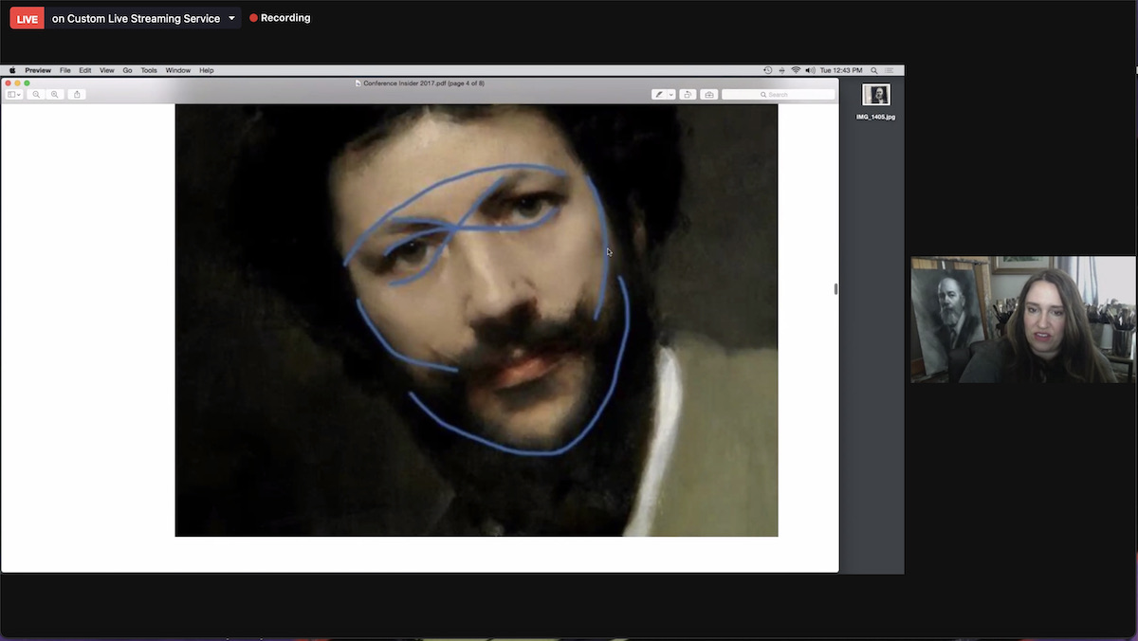Click the IMG_1405.jpg file name label
The height and width of the screenshot is (641, 1138).
tap(875, 117)
